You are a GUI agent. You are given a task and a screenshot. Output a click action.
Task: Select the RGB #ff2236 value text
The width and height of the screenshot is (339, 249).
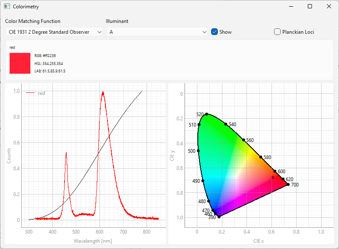45,55
